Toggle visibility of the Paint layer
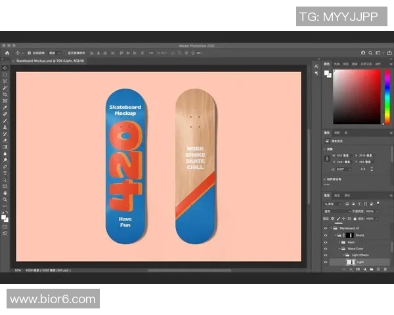The width and height of the screenshot is (394, 315). pos(326,242)
